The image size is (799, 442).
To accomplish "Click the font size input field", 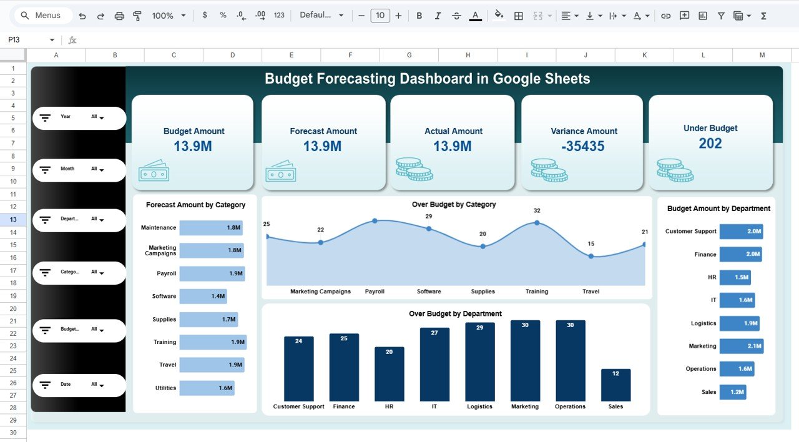I will [380, 16].
